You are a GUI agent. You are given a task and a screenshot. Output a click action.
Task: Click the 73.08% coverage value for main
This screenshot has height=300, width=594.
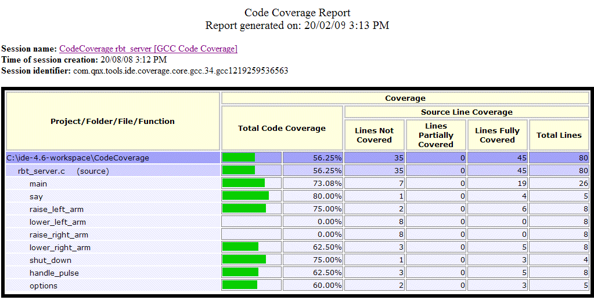[x=326, y=184]
